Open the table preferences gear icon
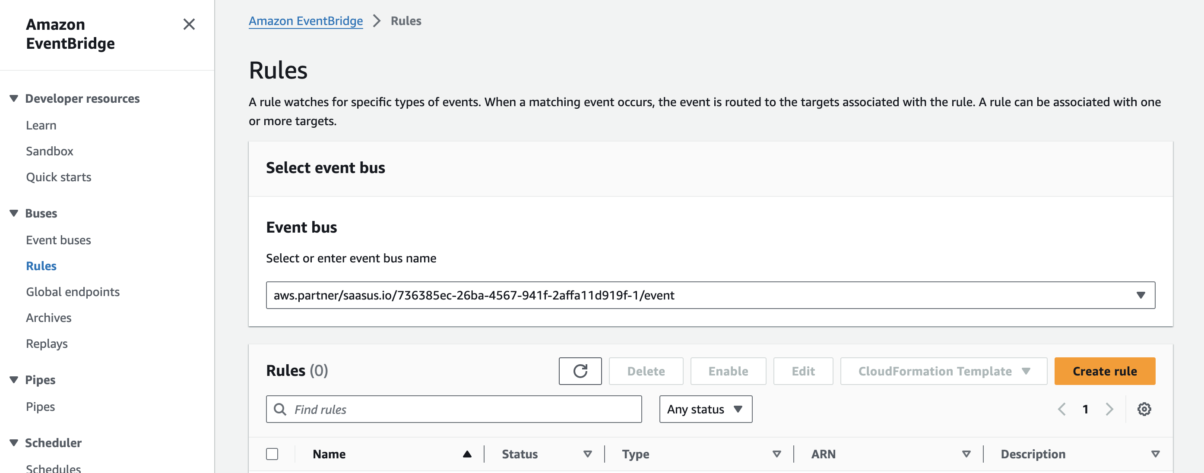The width and height of the screenshot is (1204, 473). point(1144,410)
